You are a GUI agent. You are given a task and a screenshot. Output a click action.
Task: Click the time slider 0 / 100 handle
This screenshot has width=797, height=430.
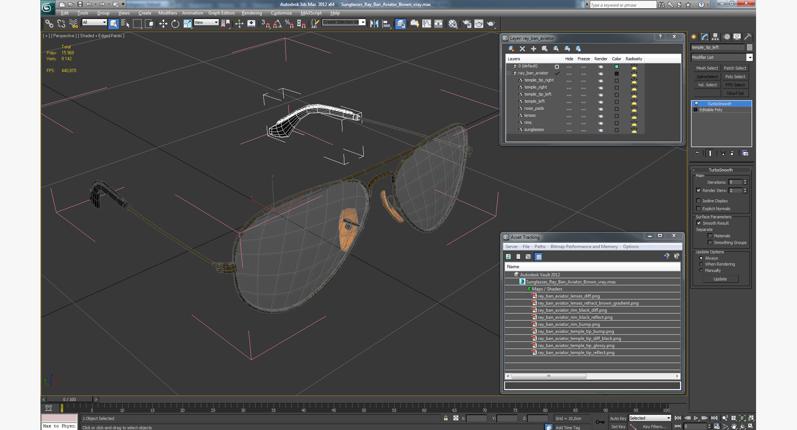coord(69,399)
